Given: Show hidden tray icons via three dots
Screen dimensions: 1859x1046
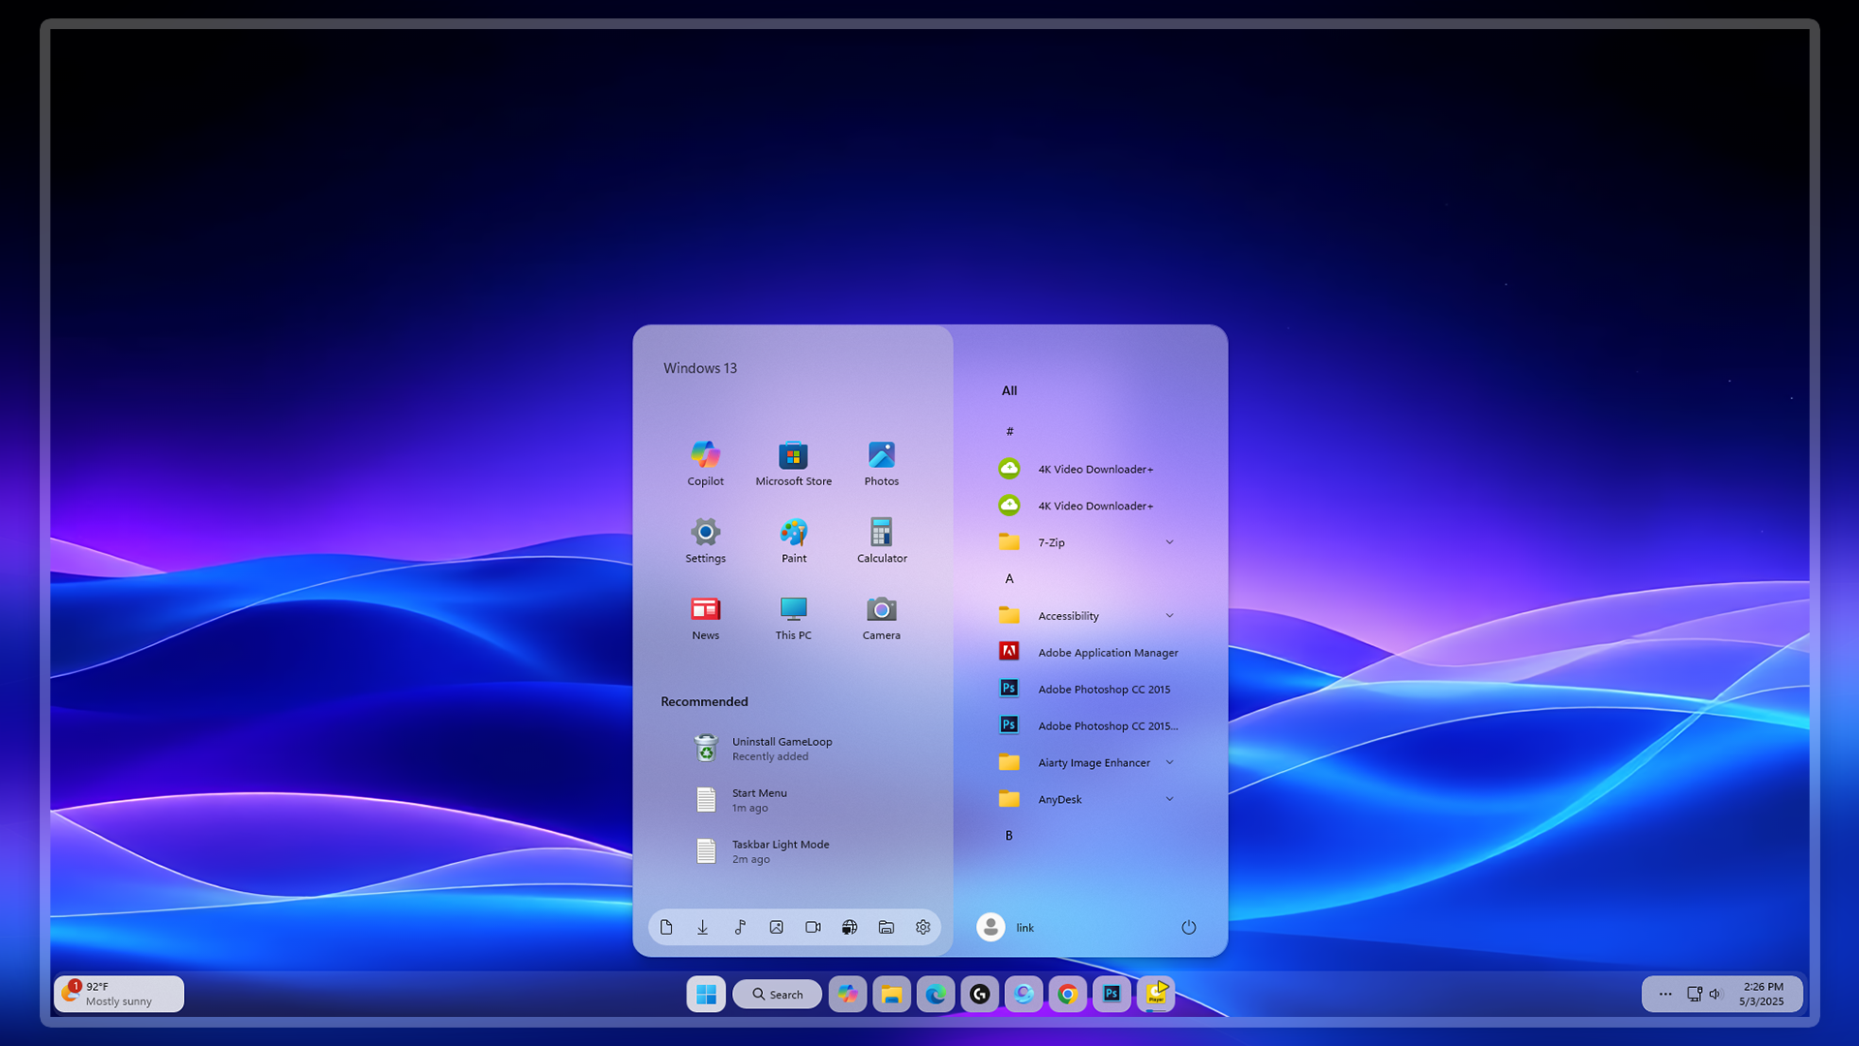Looking at the screenshot, I should click(1665, 994).
